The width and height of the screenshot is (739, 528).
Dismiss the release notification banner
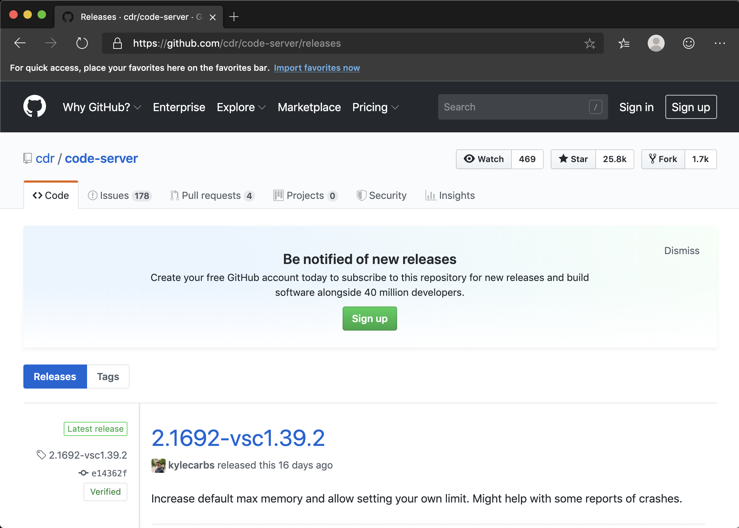click(x=682, y=251)
